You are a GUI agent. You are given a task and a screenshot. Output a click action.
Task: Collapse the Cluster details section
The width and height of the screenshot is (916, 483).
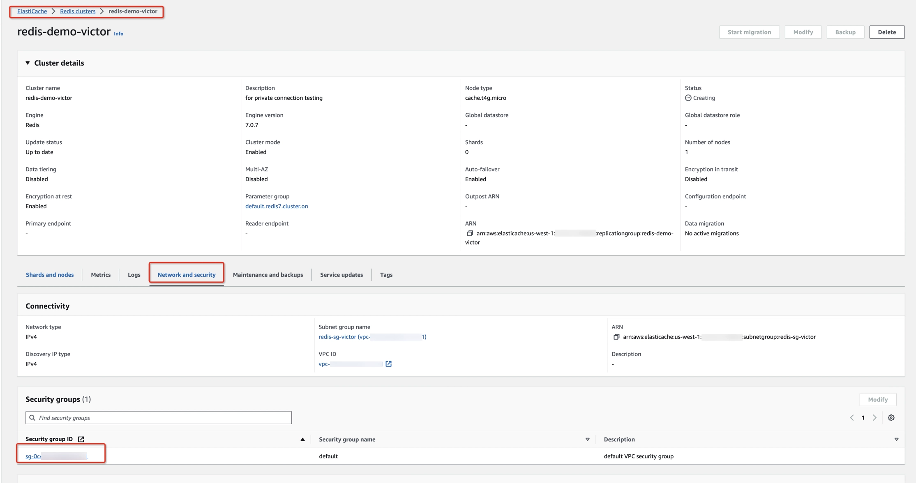pos(28,63)
